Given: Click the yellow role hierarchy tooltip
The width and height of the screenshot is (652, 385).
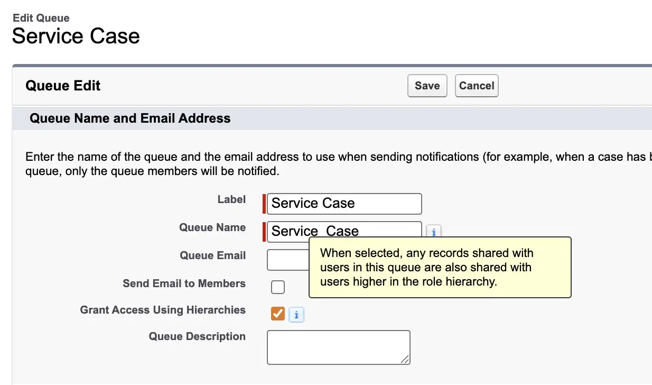Looking at the screenshot, I should coord(440,268).
